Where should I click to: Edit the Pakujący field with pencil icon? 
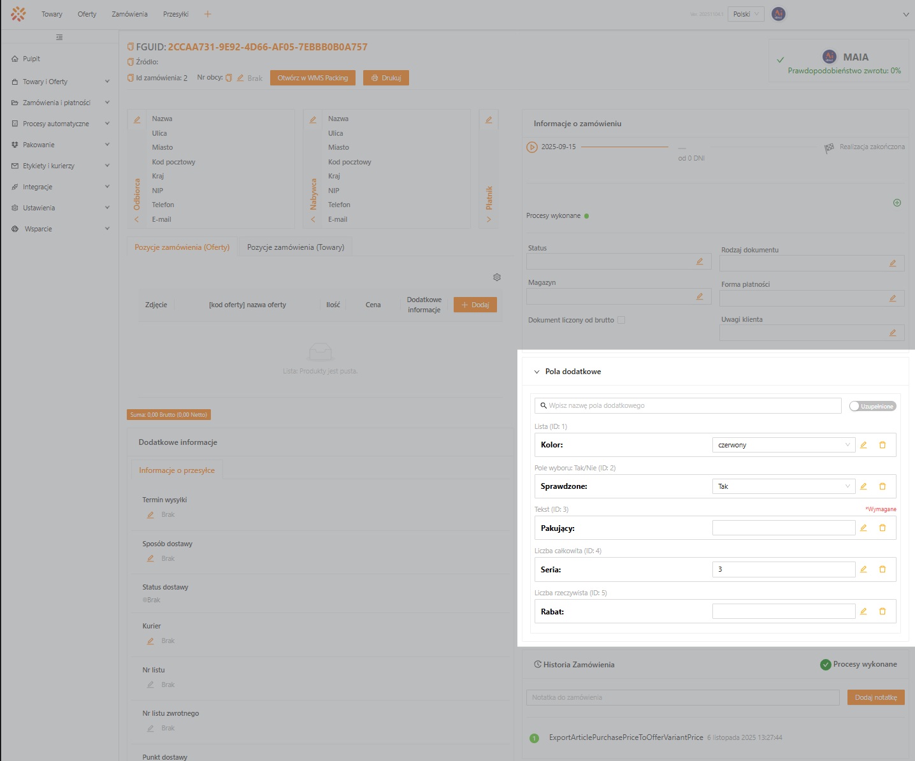click(x=863, y=528)
